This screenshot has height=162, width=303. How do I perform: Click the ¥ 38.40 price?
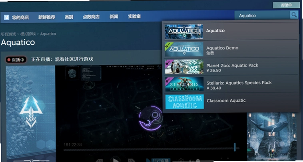pos(214,88)
